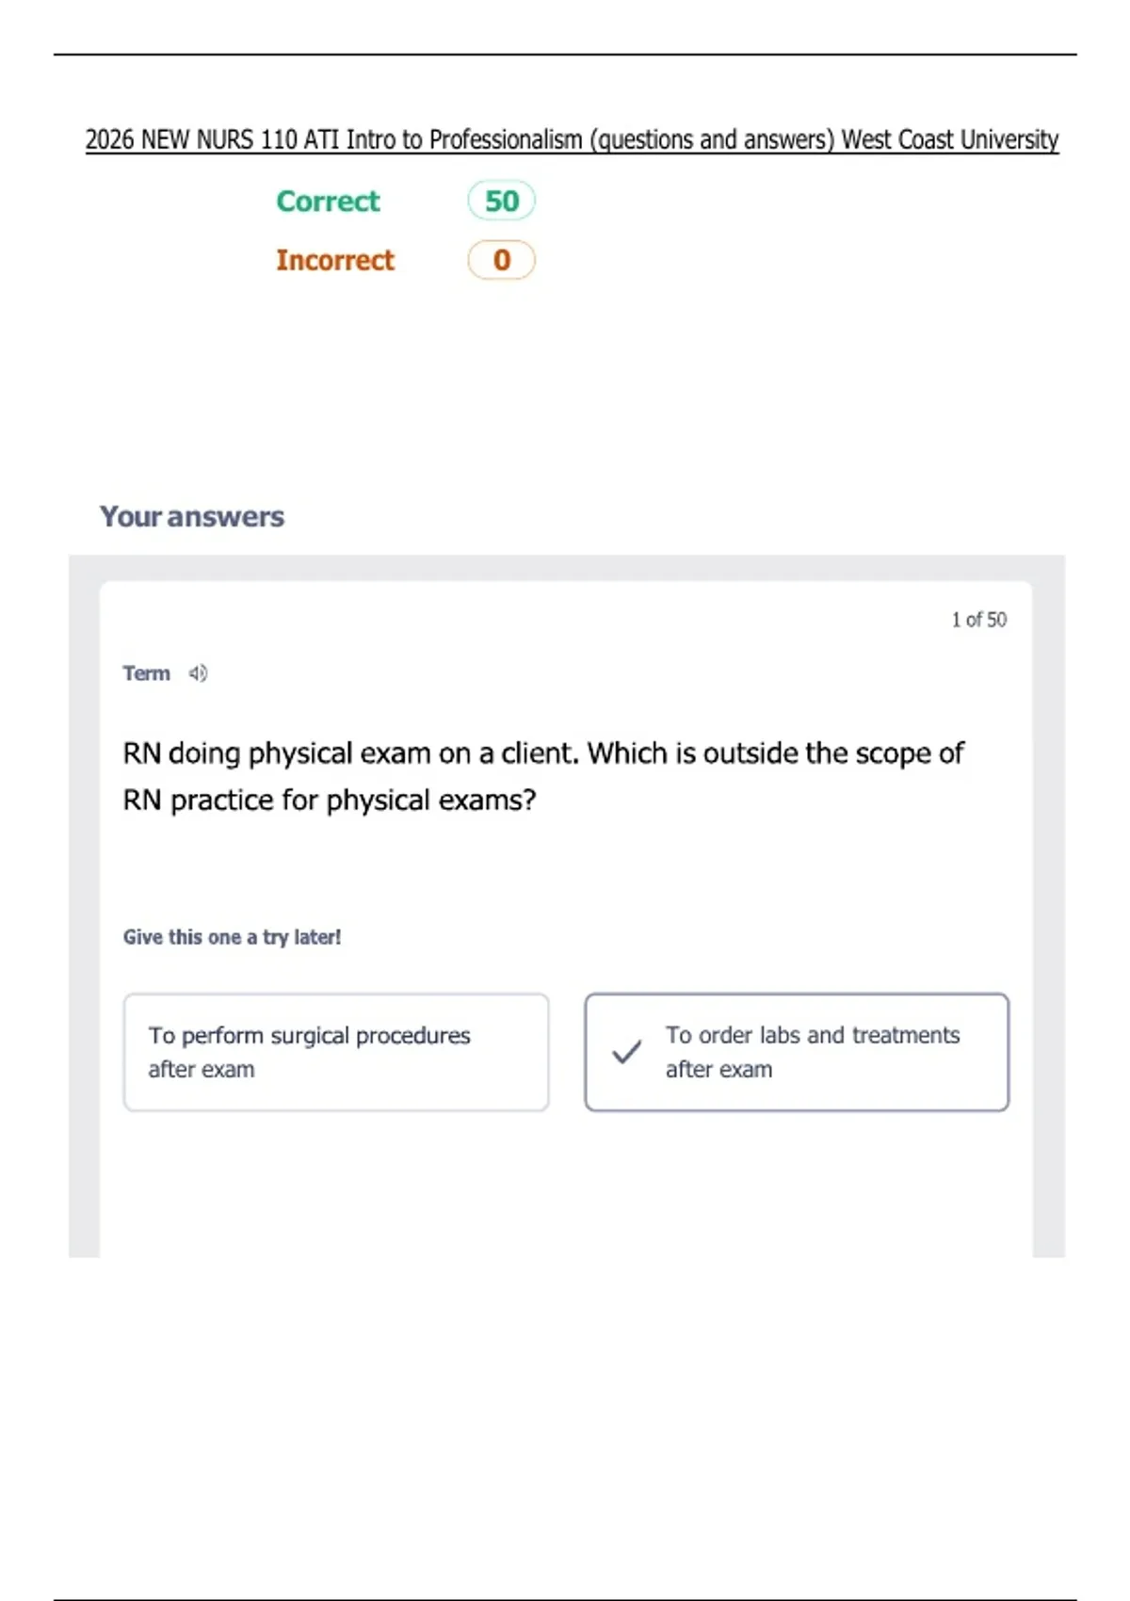The image size is (1130, 1601).
Task: Select the orange 0 incorrect count badge
Action: (502, 260)
